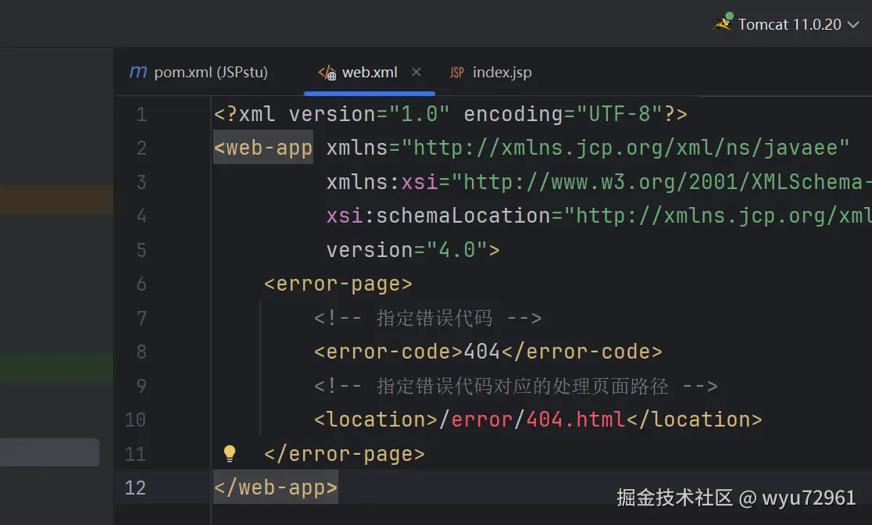The image size is (872, 525).
Task: Open the Tomcat 11.0.20 run configuration dropdown
Action: tap(786, 24)
